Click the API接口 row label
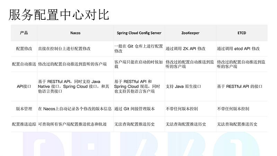Image resolution: width=277 pixels, height=156 pixels. 24,86
